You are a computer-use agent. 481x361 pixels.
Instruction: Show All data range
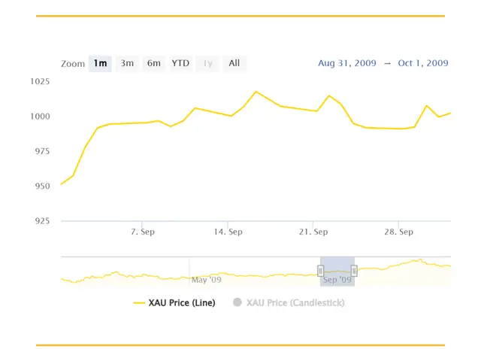(x=234, y=63)
